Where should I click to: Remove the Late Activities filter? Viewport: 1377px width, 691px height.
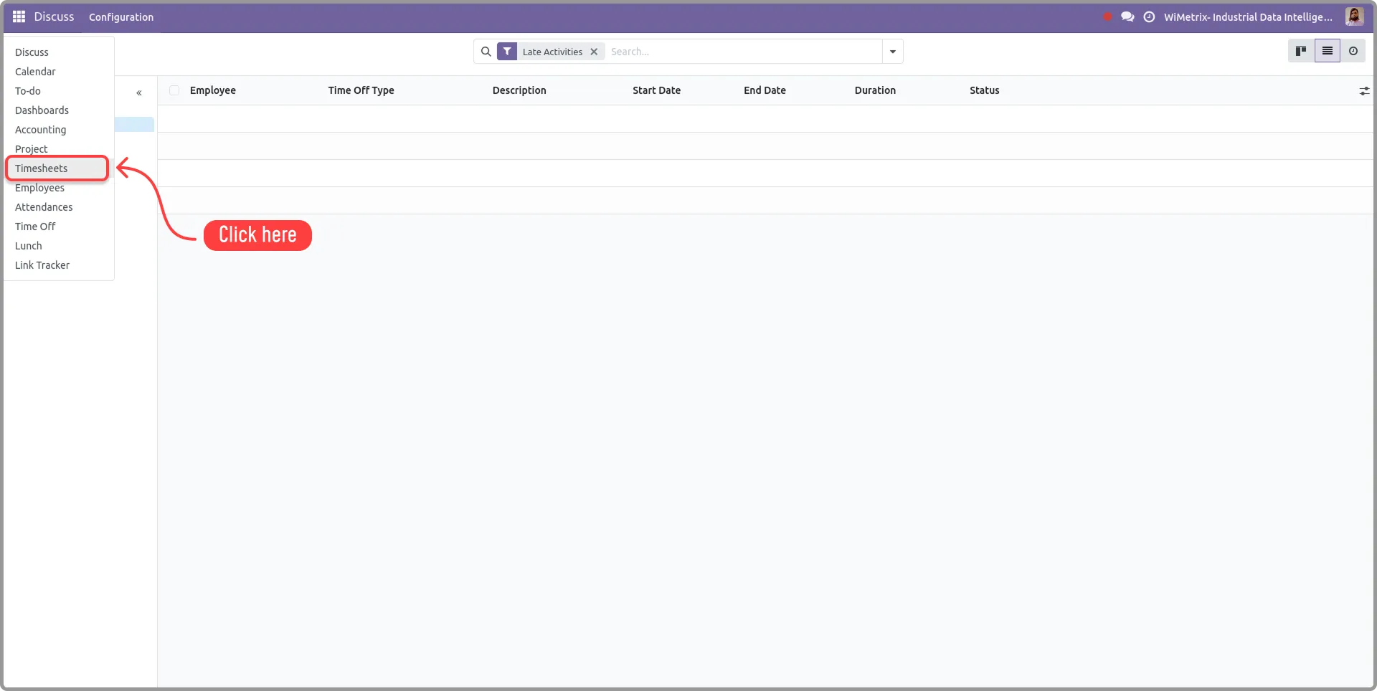pos(594,52)
